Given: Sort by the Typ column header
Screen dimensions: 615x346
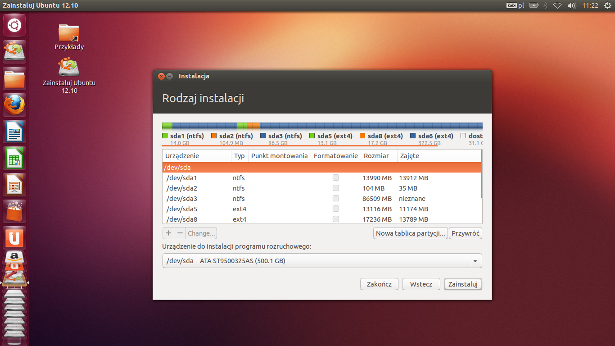Looking at the screenshot, I should point(240,156).
